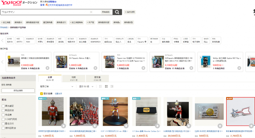Select the 全部 65,353 results tab

click(x=50, y=79)
